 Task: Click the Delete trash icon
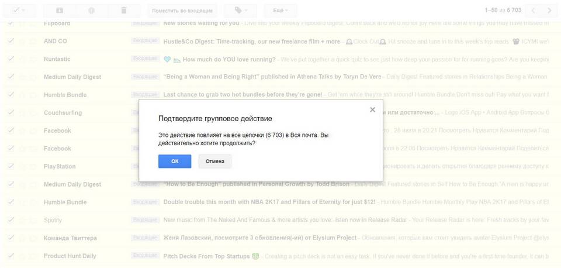(124, 11)
